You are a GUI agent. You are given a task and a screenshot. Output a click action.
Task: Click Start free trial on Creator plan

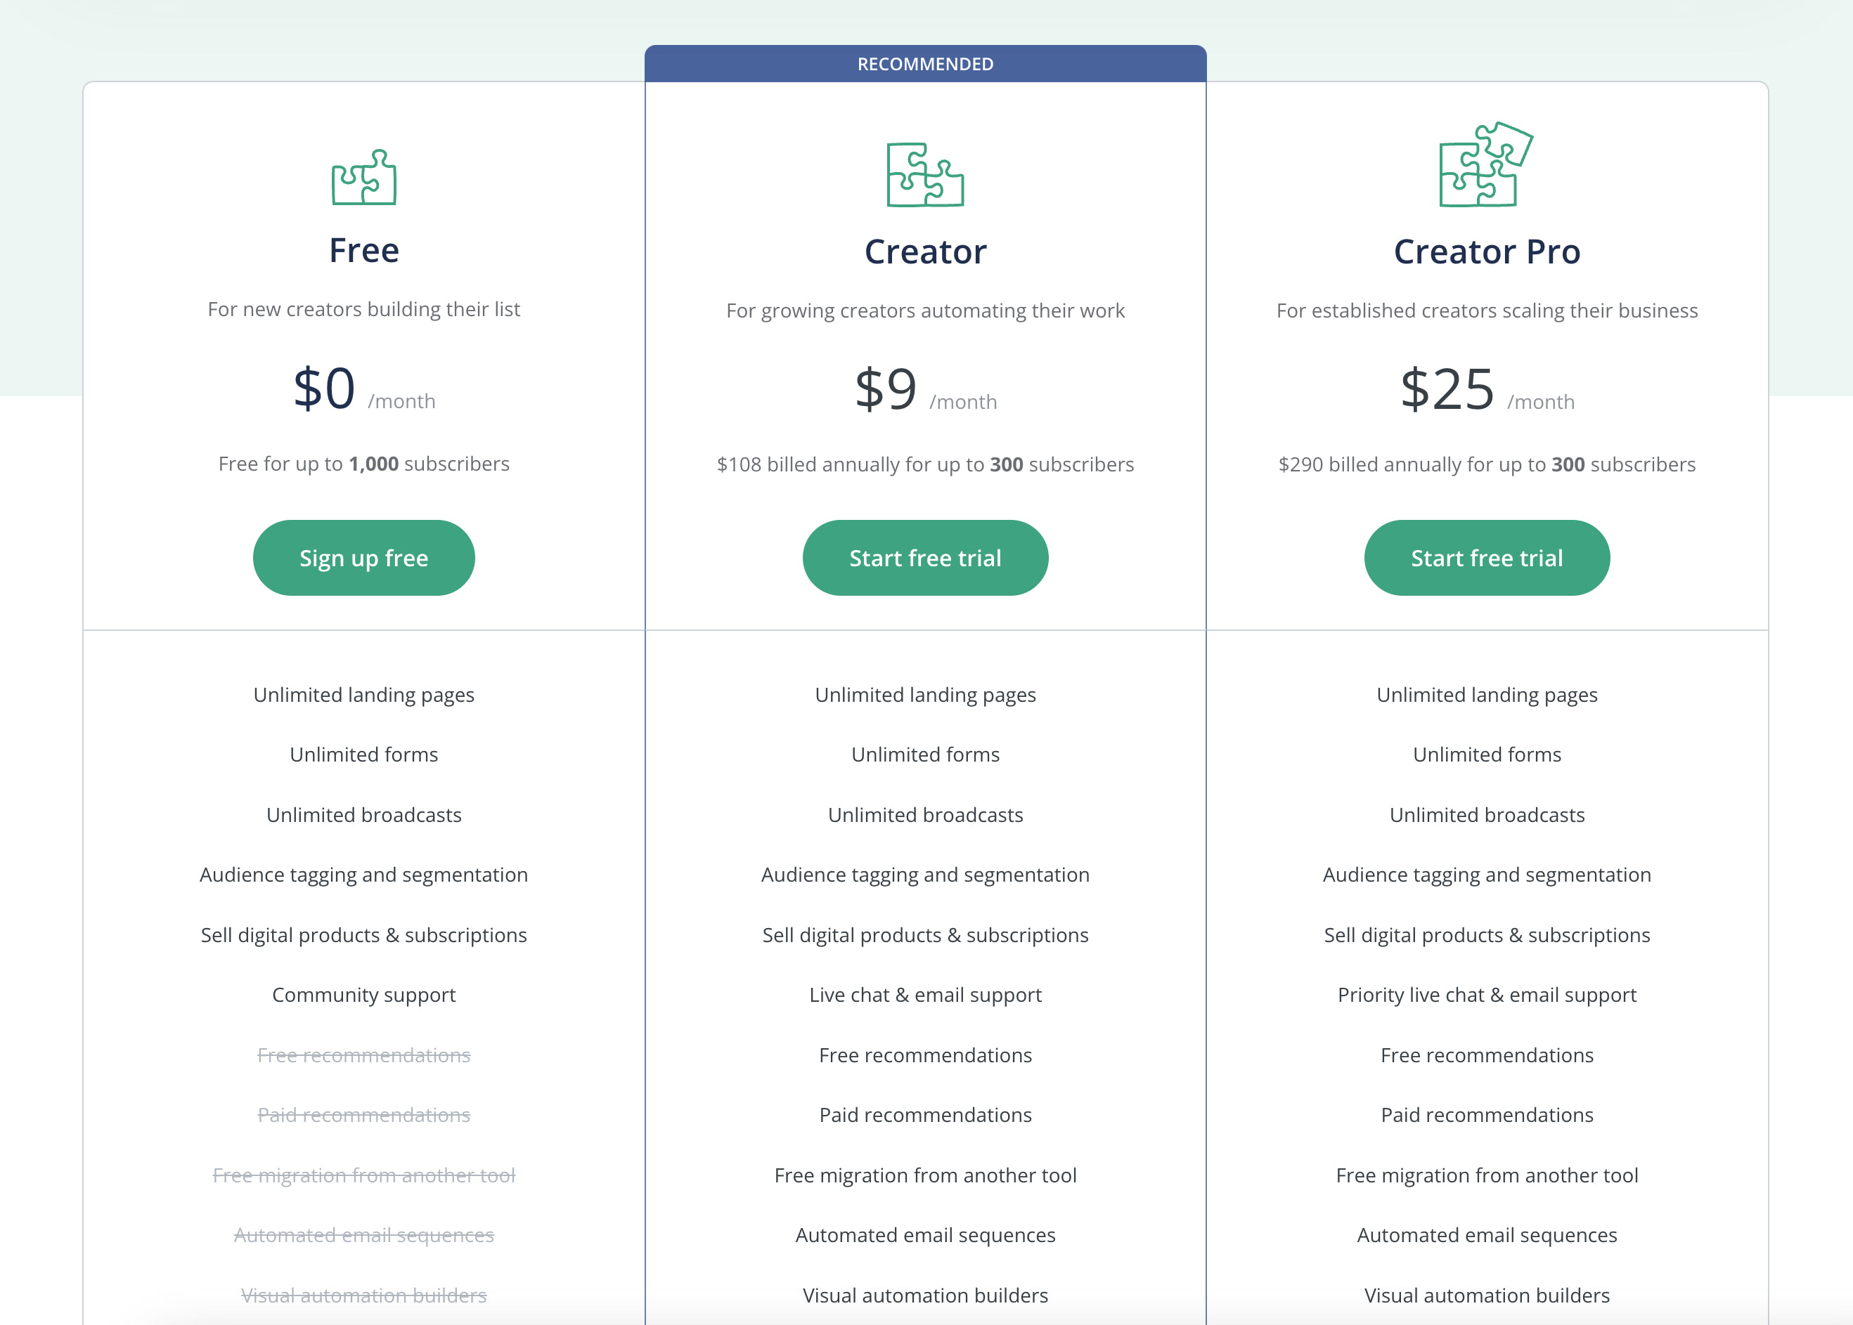click(x=925, y=556)
